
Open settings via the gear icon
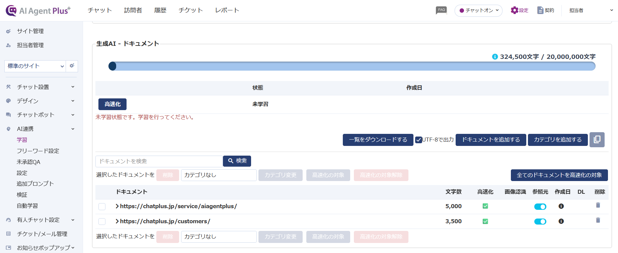[x=514, y=10]
